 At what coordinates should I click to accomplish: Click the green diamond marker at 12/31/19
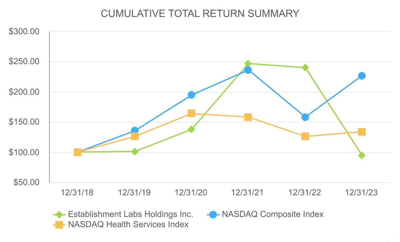(x=135, y=152)
